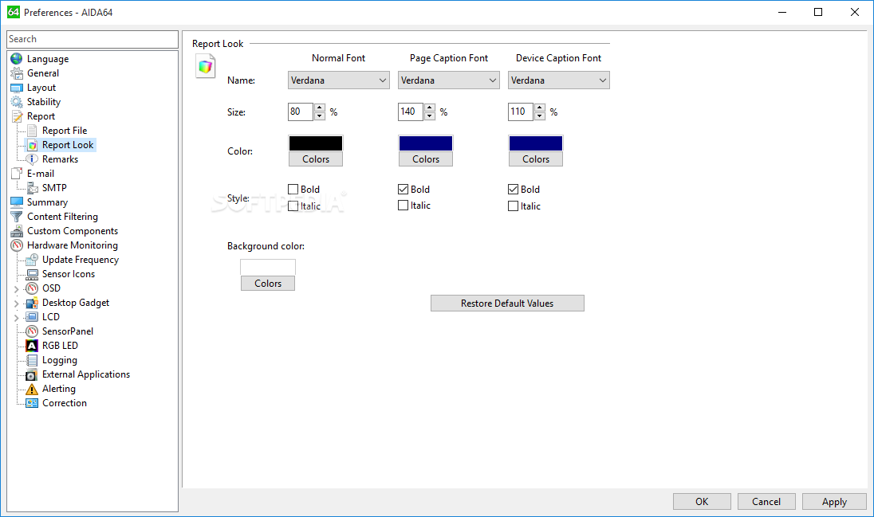Click the Desktop Gadget icon

tap(33, 303)
